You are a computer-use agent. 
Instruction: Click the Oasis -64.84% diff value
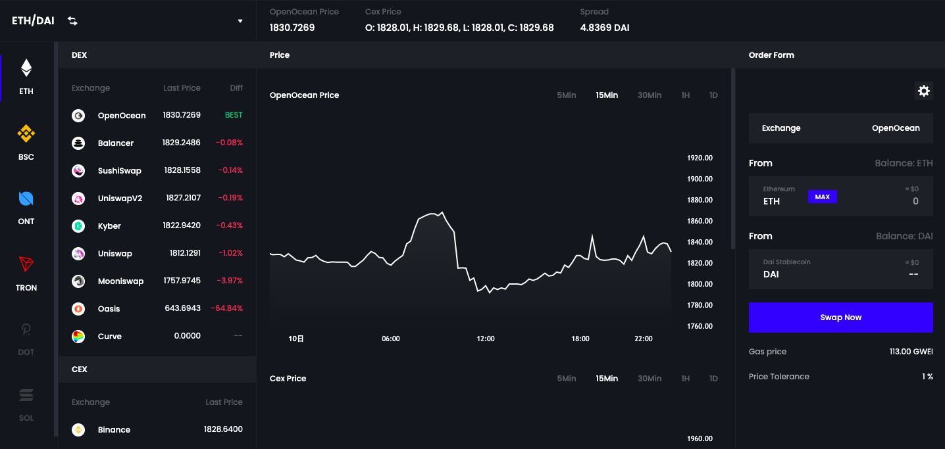227,309
